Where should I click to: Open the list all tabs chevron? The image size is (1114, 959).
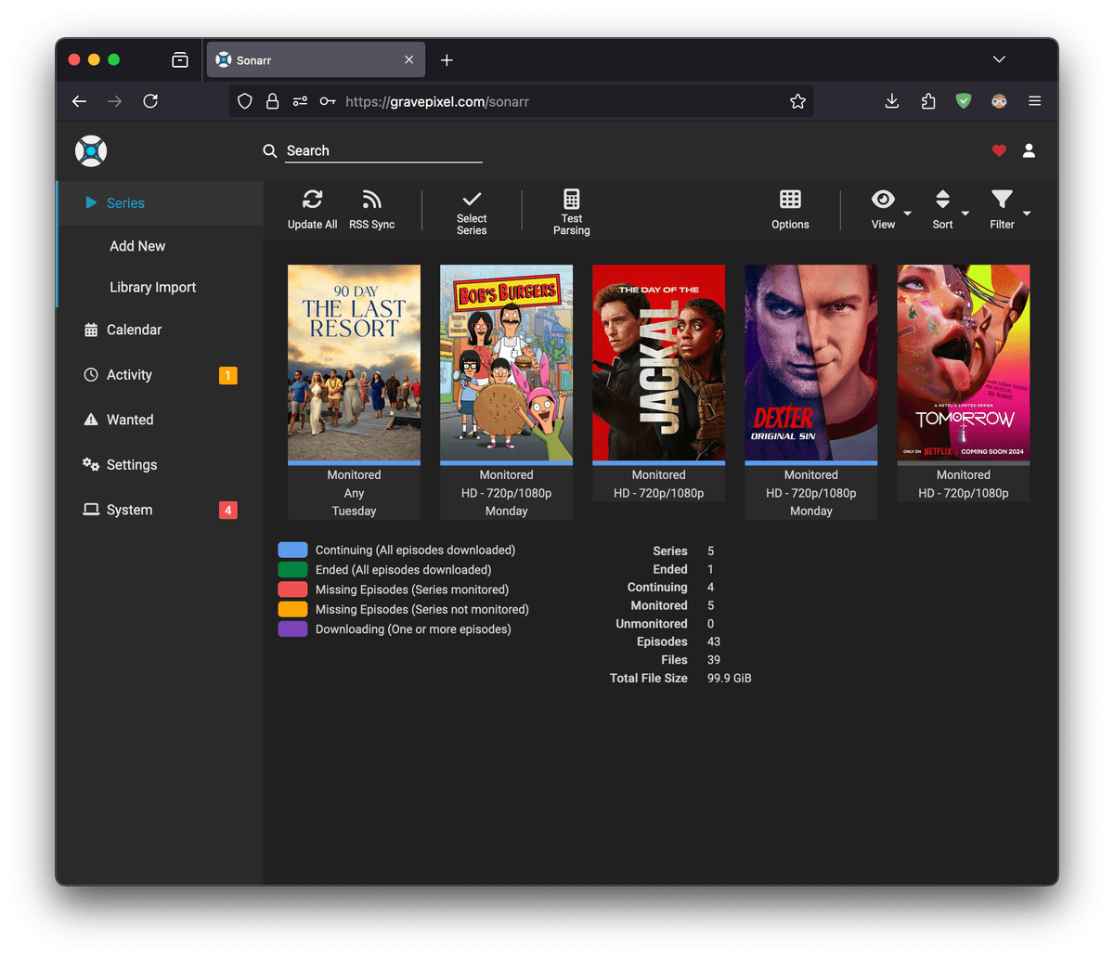[999, 59]
